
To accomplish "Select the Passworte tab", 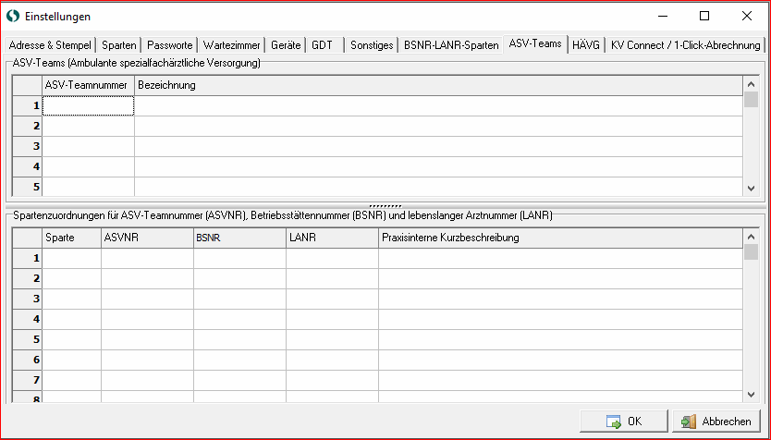I will point(170,44).
